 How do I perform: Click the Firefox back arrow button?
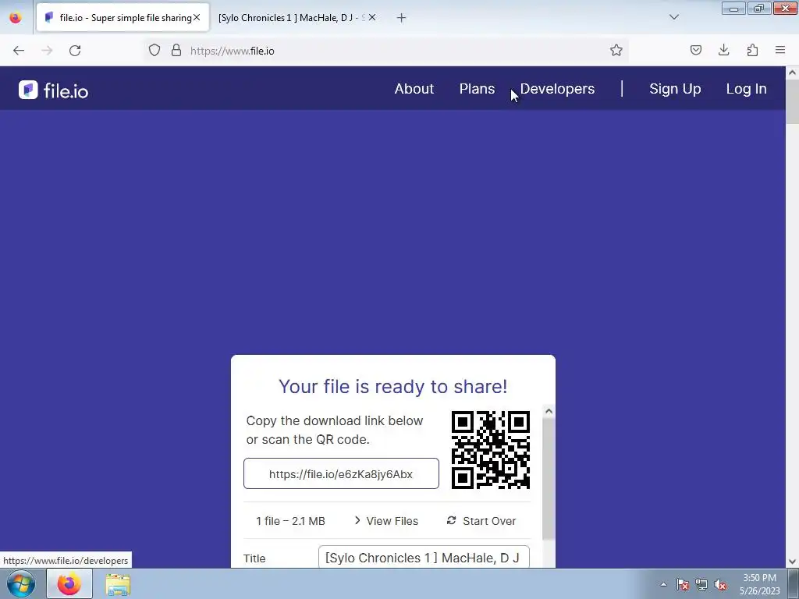[x=19, y=51]
